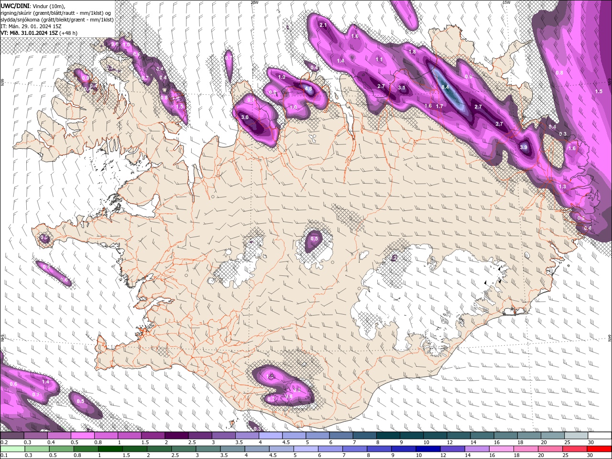Click the 'rigning/skúrir' legend description line
The height and width of the screenshot is (459, 612).
(x=56, y=12)
